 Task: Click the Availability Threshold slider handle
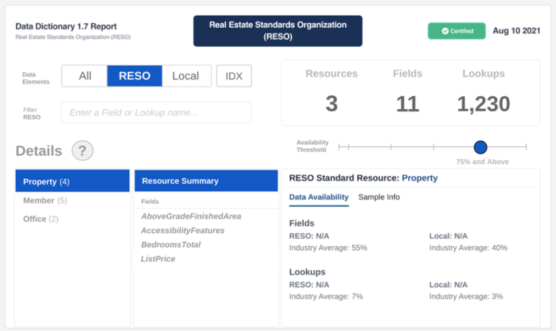click(x=481, y=147)
